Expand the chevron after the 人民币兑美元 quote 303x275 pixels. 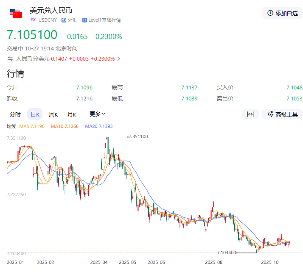click(119, 59)
